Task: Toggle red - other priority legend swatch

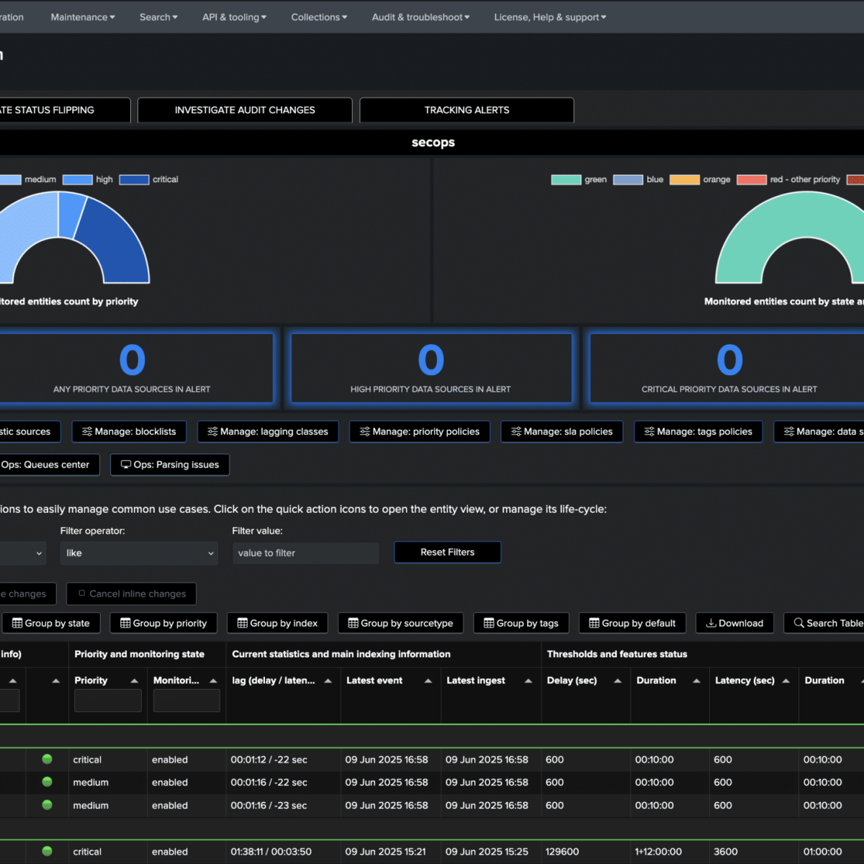Action: coord(752,180)
